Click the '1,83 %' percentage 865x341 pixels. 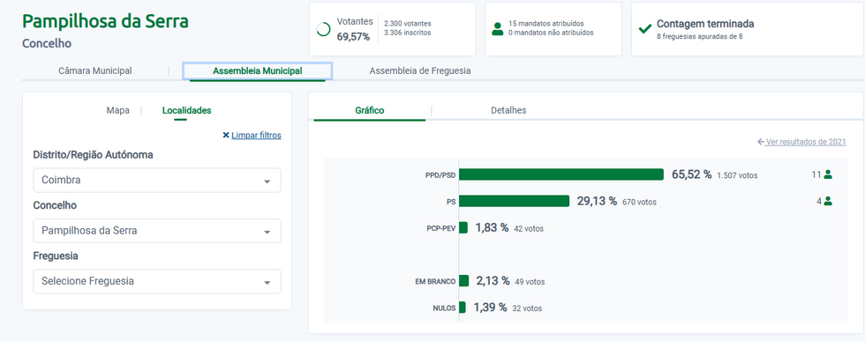pos(493,227)
